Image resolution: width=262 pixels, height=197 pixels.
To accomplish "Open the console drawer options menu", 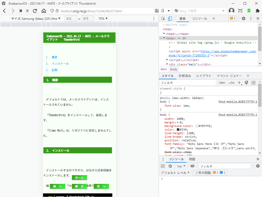I will click(163, 159).
